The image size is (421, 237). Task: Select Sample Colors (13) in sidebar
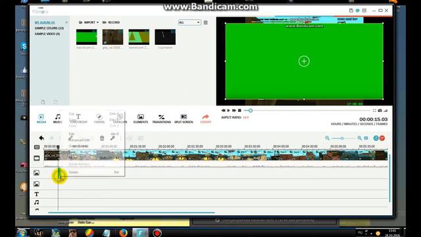[x=49, y=28]
